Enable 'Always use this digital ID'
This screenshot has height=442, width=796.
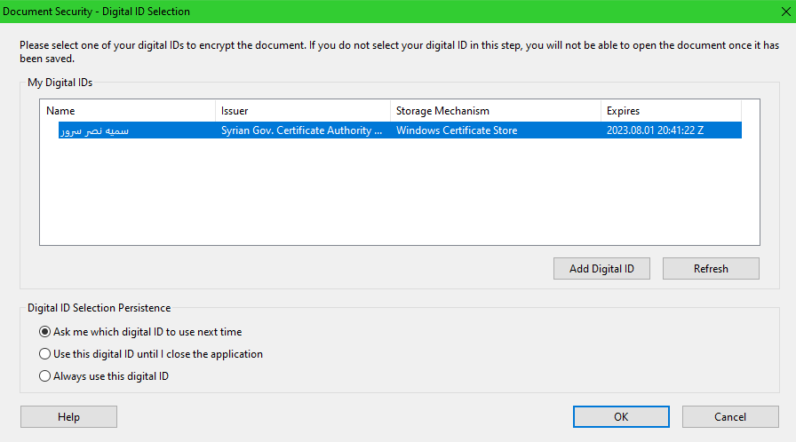pyautogui.click(x=45, y=376)
